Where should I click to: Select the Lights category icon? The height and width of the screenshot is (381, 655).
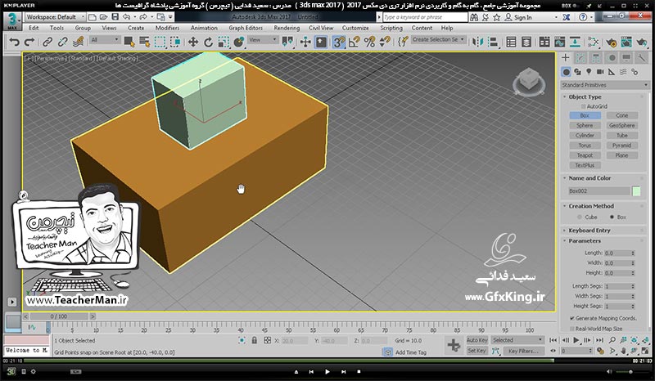[589, 72]
